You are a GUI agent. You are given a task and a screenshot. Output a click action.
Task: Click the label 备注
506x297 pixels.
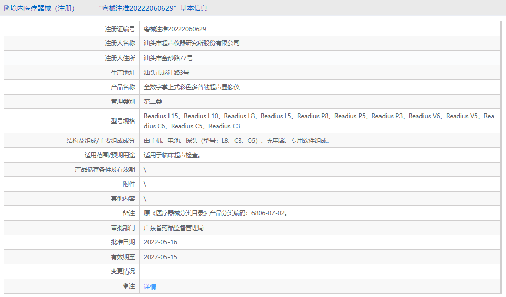pyautogui.click(x=129, y=213)
